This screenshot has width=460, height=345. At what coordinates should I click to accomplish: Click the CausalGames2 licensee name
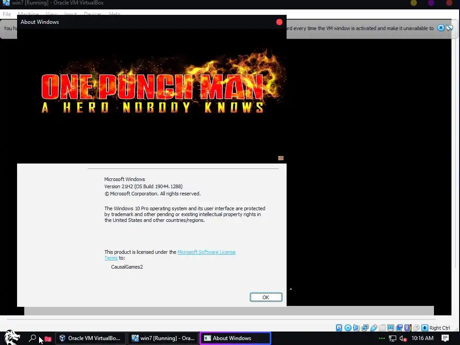pyautogui.click(x=127, y=267)
